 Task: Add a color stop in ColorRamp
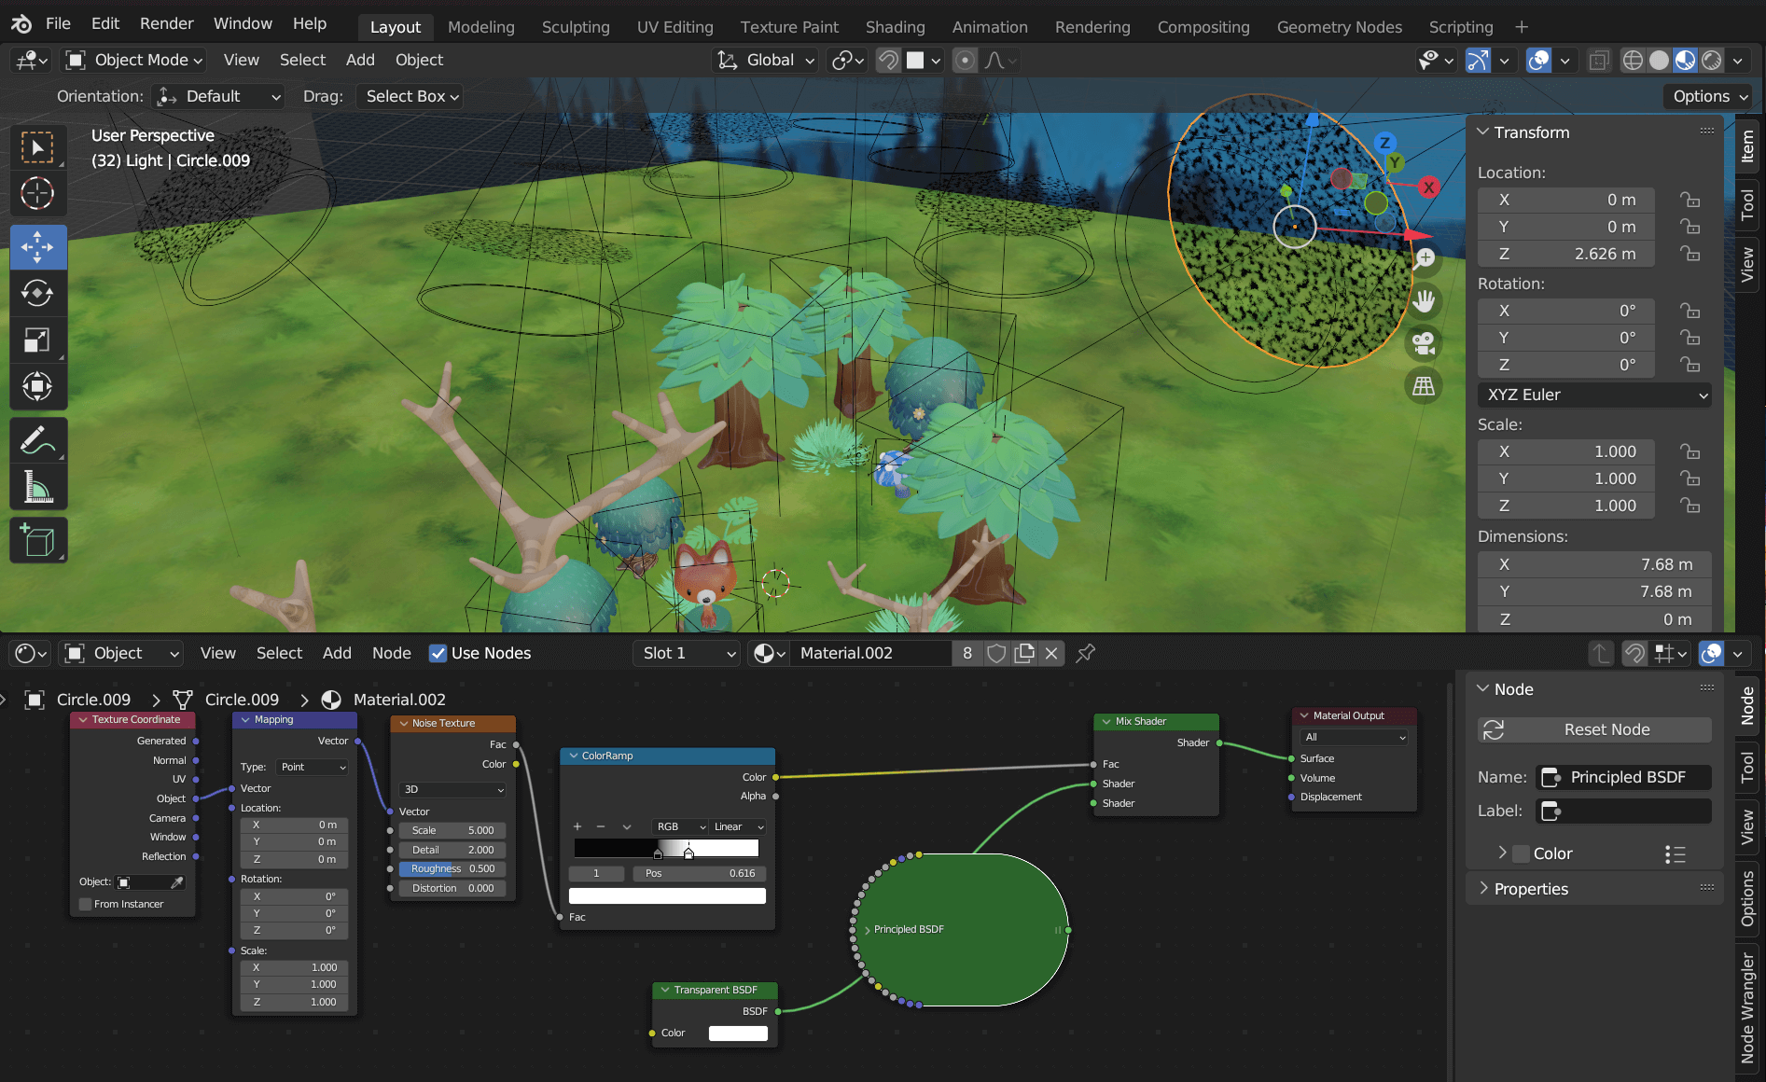click(x=577, y=826)
